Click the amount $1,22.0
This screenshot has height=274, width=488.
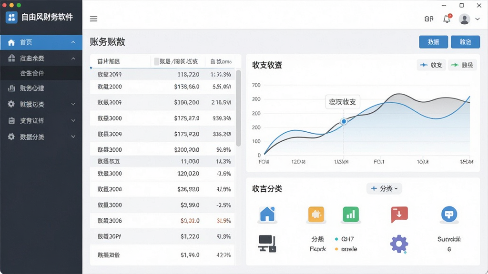click(190, 237)
